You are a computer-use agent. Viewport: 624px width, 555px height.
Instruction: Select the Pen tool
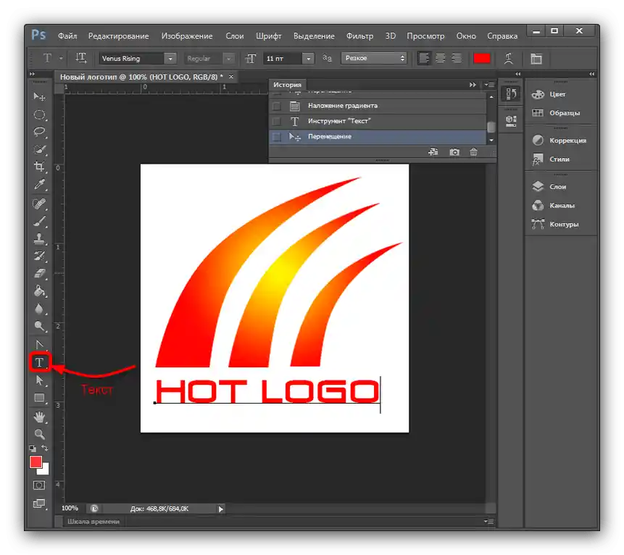(39, 345)
